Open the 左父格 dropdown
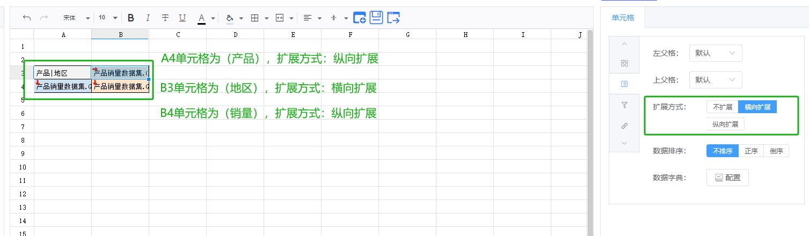The width and height of the screenshot is (809, 236). click(x=716, y=53)
